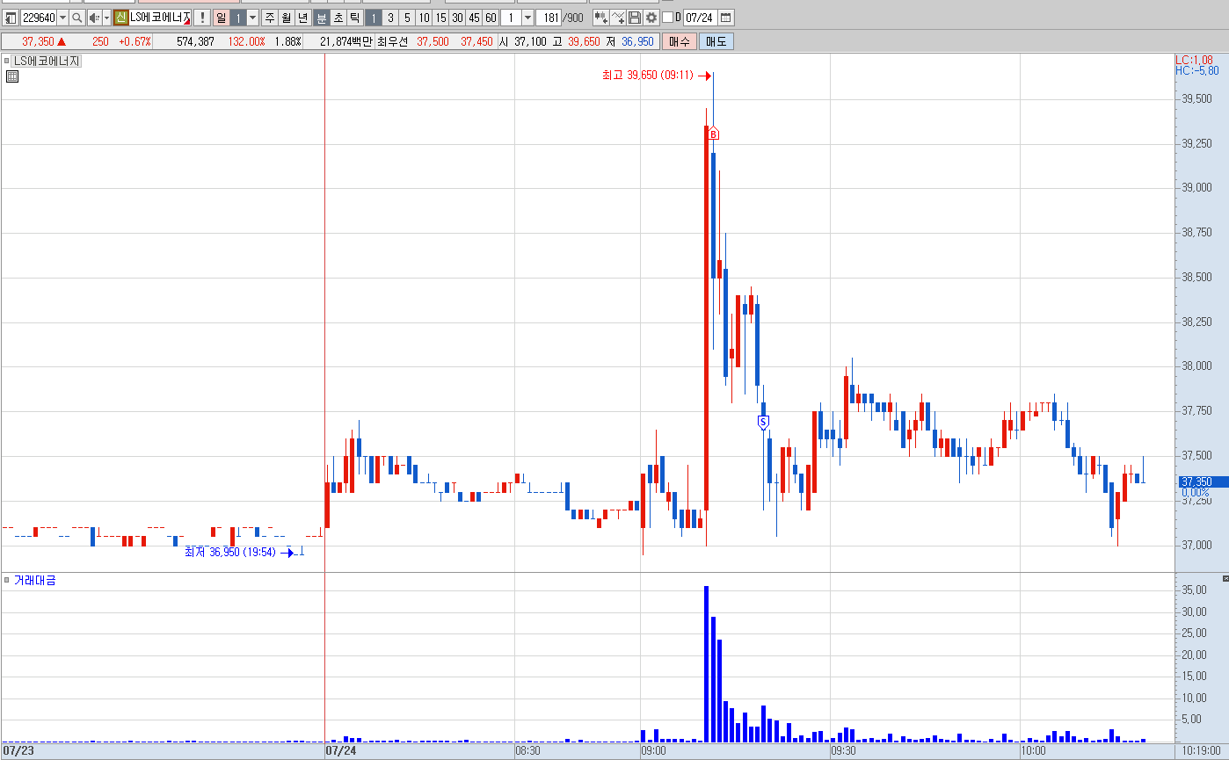Open the dropdown next to the speaker icon

(x=106, y=18)
